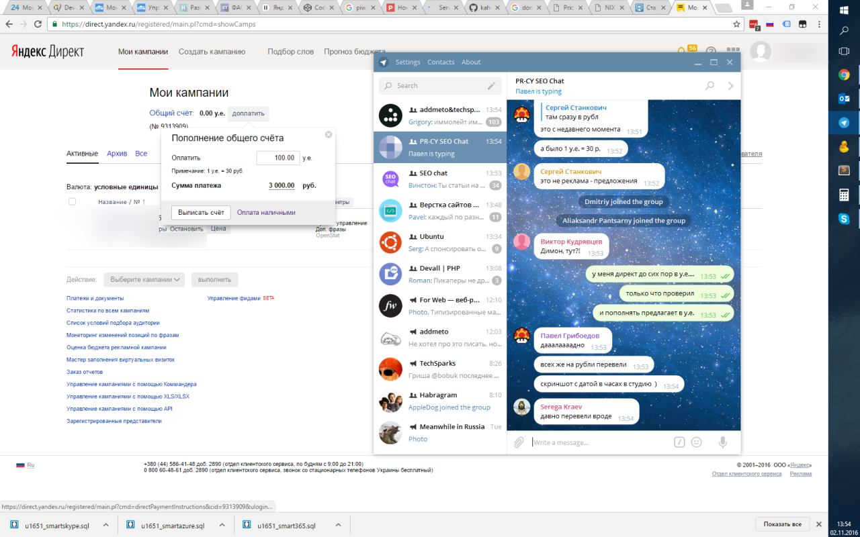
Task: Go to Создать кампанию
Action: pyautogui.click(x=212, y=52)
